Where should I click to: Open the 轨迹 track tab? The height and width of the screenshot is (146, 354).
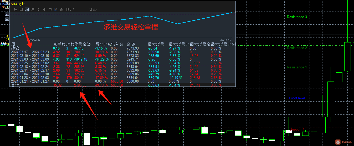pyautogui.click(x=93, y=9)
